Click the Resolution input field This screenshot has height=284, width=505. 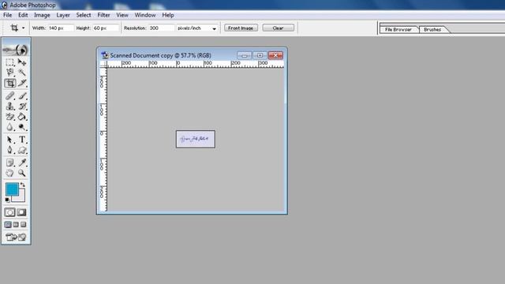pos(161,28)
